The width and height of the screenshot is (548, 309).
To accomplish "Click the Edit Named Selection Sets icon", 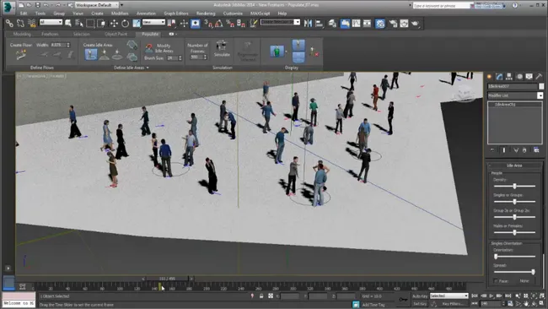I will tap(254, 24).
